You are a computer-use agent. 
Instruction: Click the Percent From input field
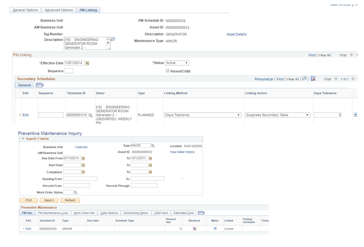(x=77, y=185)
